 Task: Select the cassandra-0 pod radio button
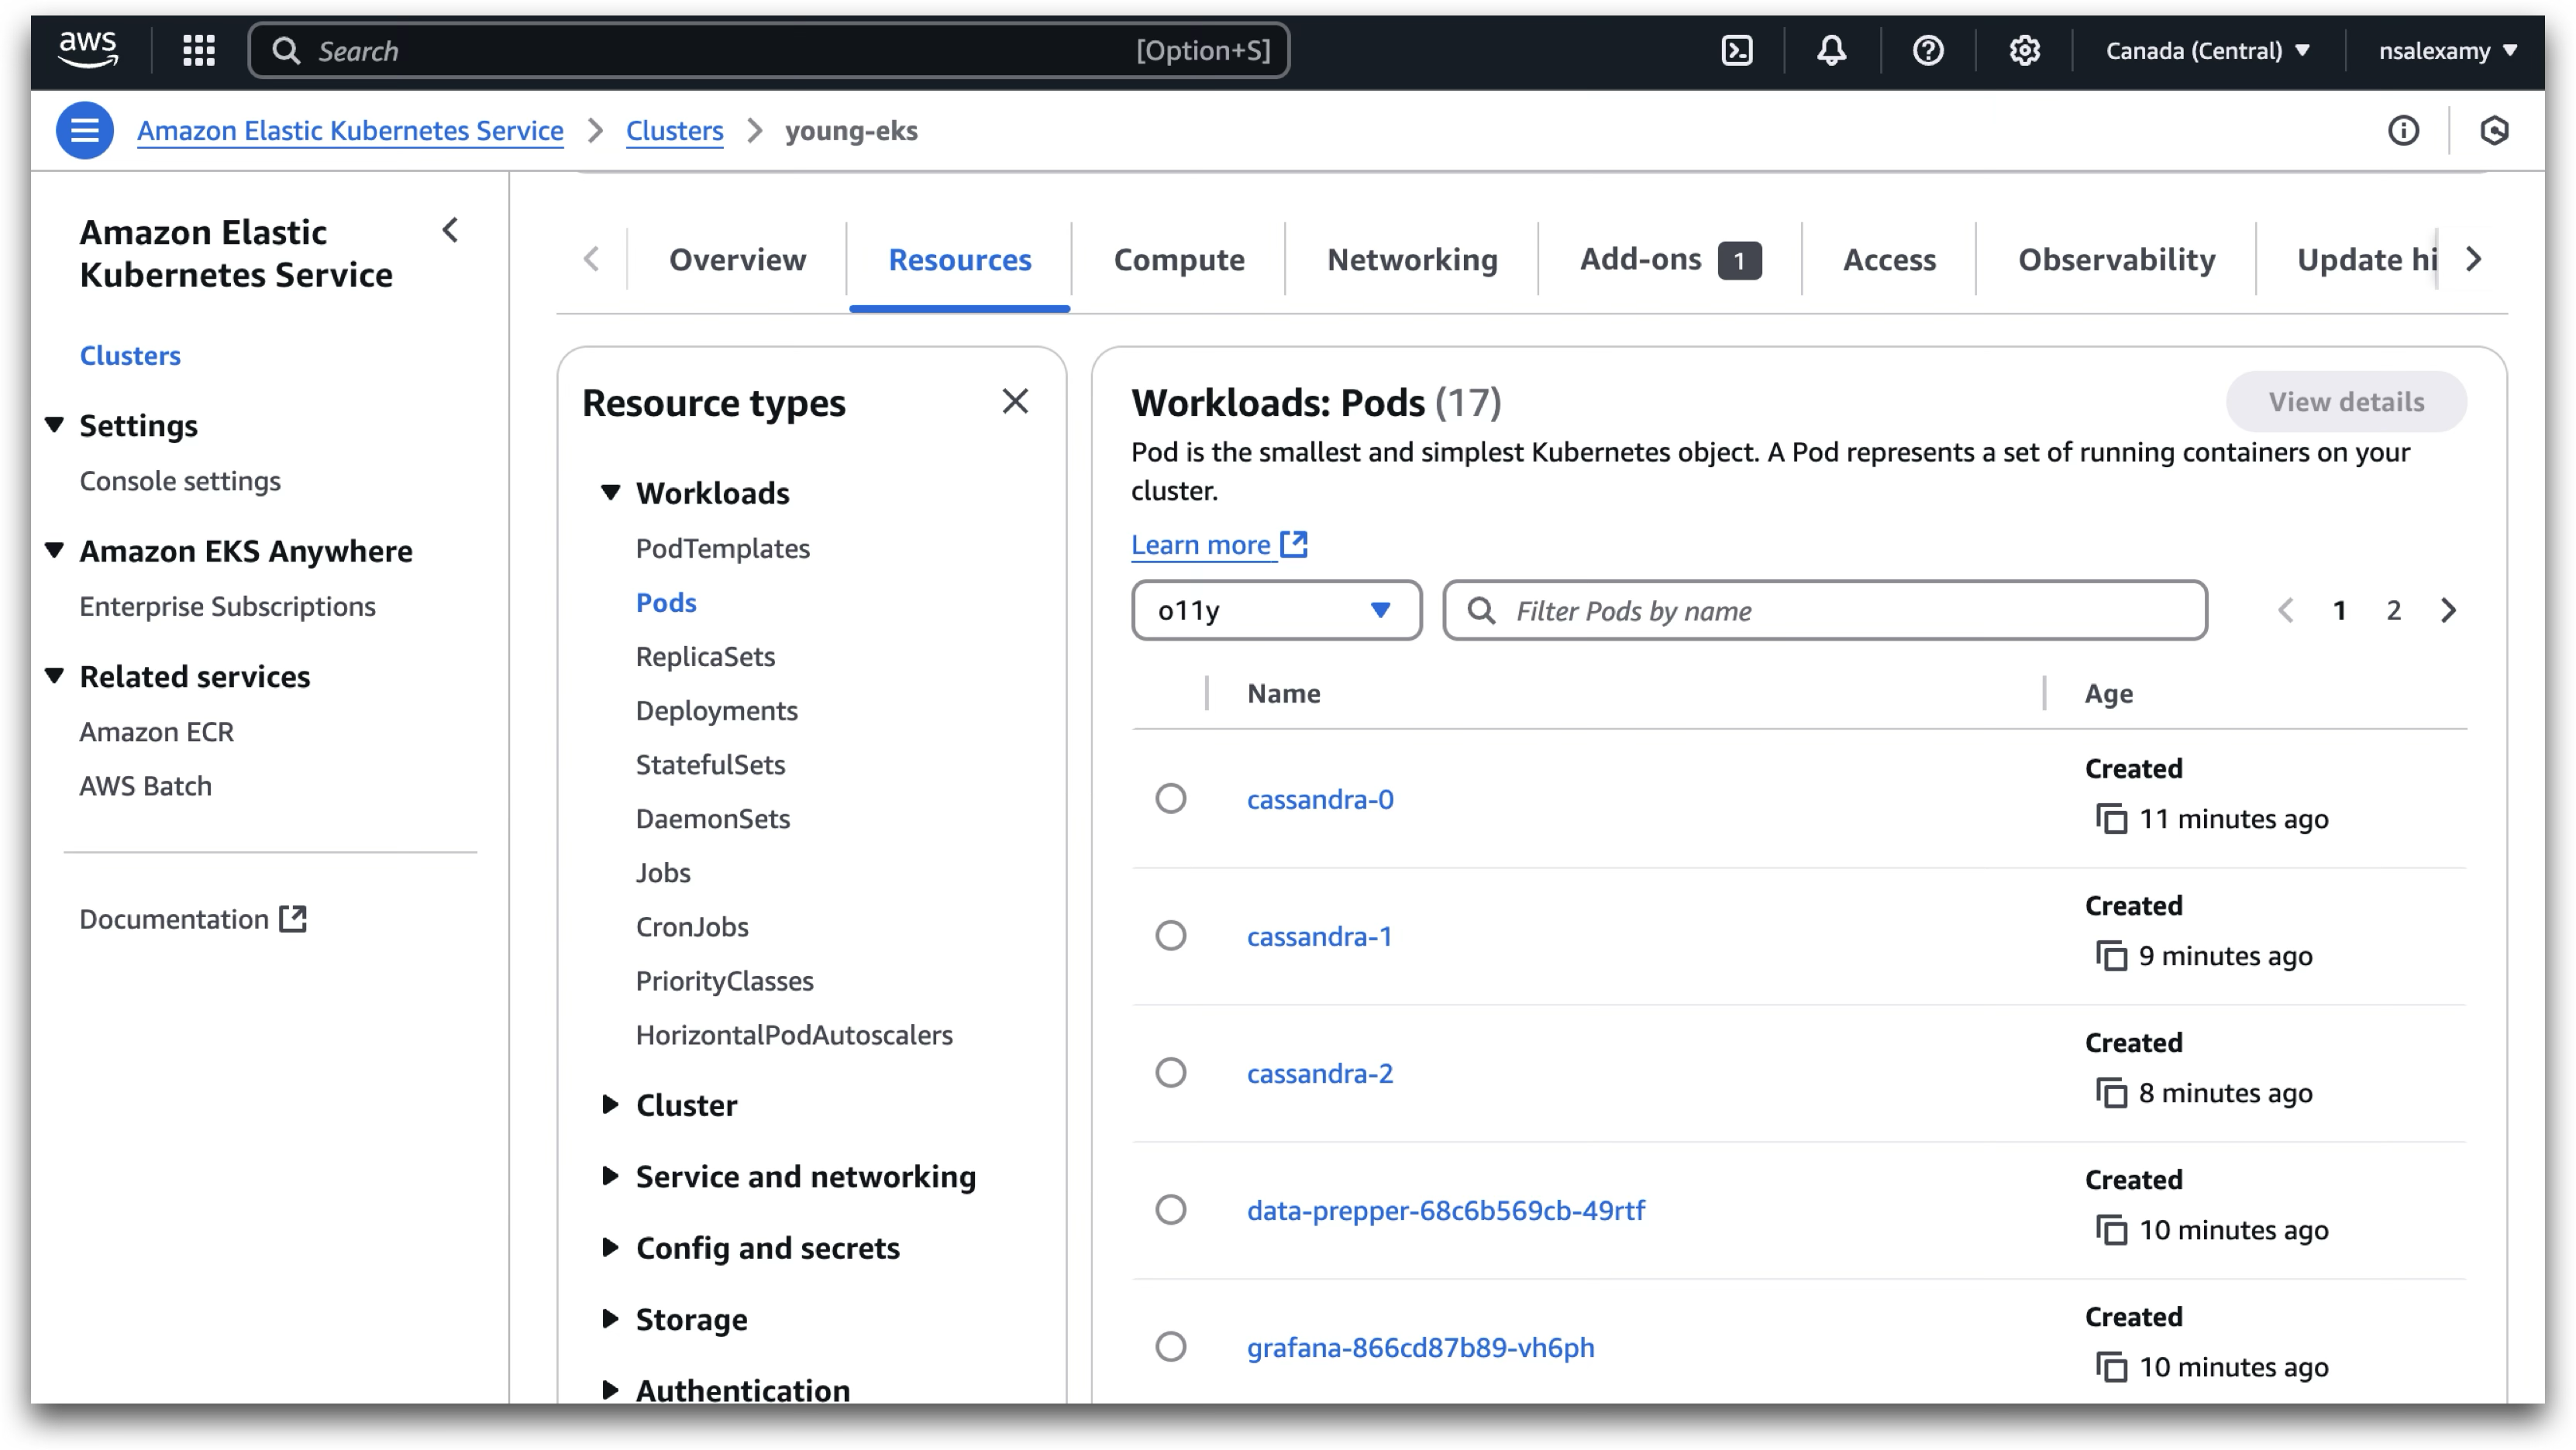click(x=1171, y=799)
